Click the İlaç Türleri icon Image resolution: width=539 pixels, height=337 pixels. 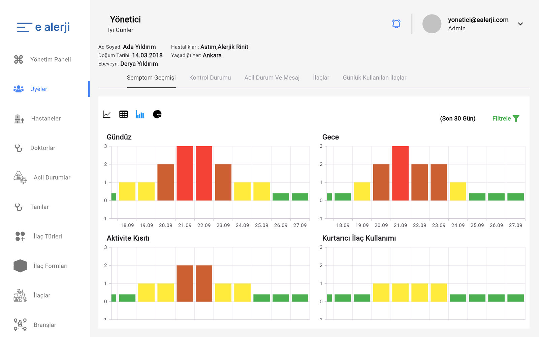coord(20,236)
